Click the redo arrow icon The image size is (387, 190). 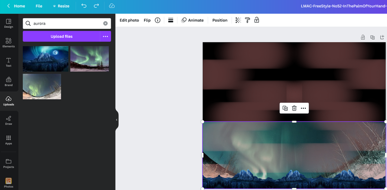(x=96, y=6)
